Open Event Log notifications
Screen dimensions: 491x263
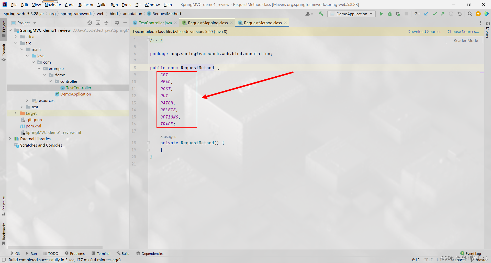471,254
